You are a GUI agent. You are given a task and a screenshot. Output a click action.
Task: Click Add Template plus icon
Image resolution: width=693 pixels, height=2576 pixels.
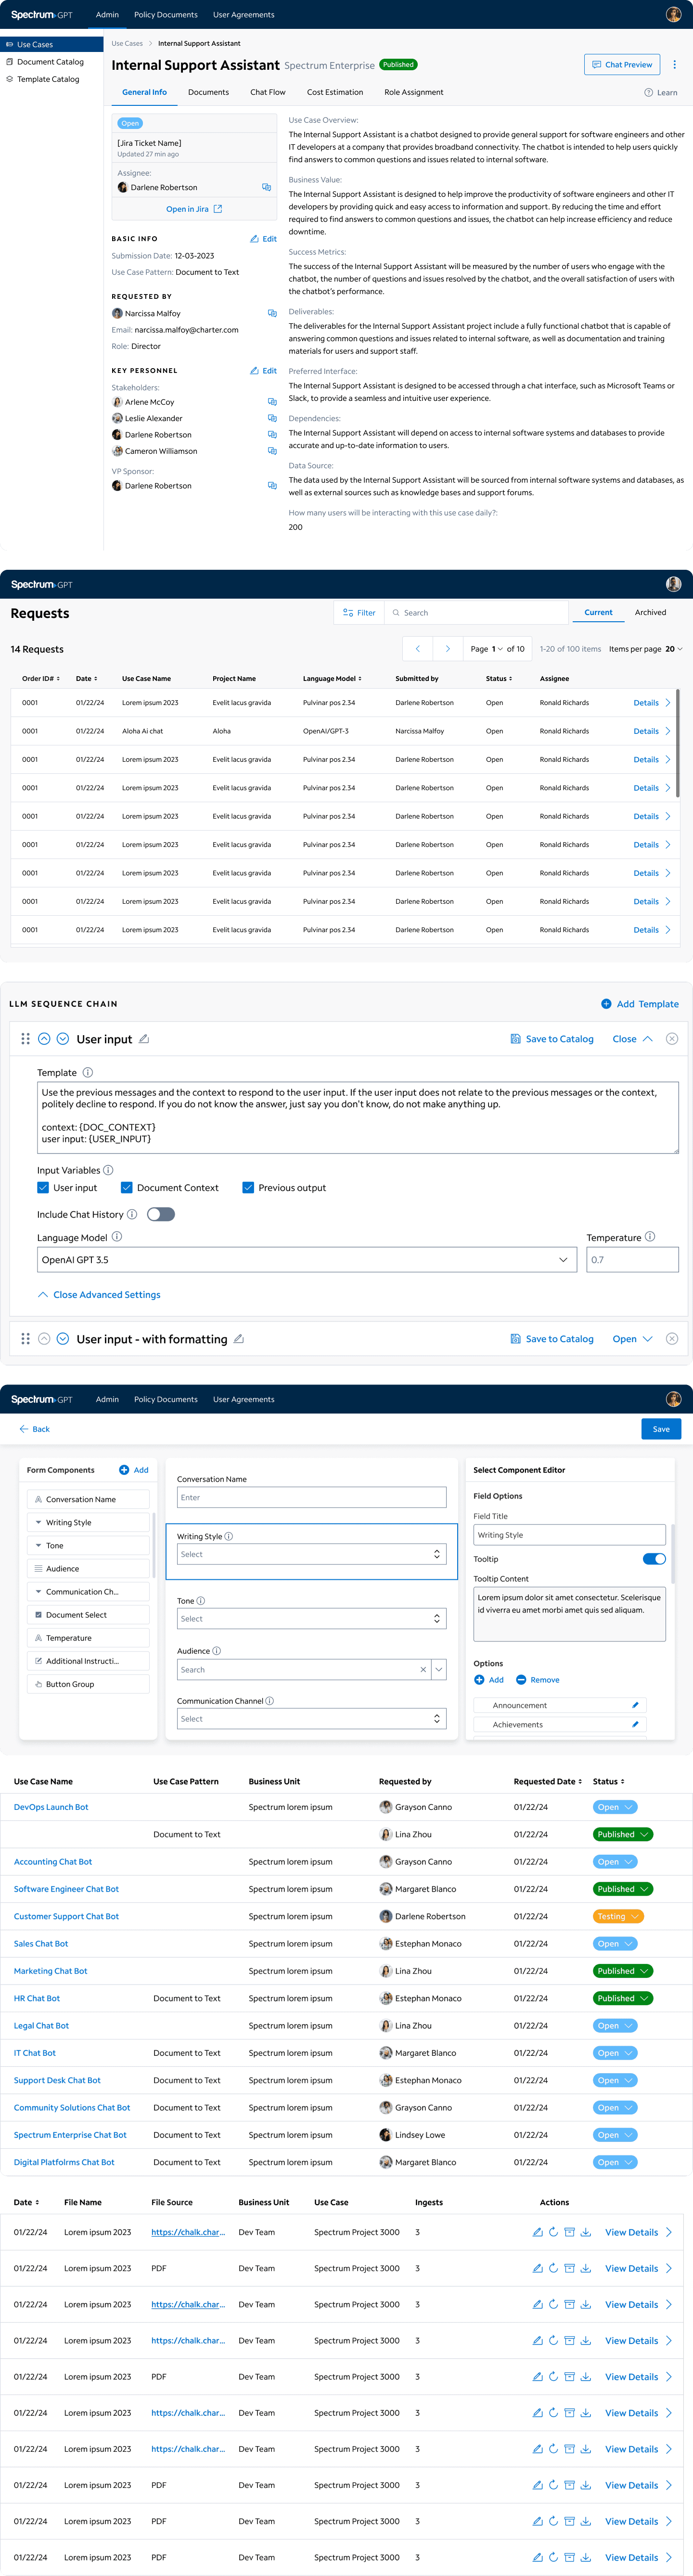(606, 1004)
